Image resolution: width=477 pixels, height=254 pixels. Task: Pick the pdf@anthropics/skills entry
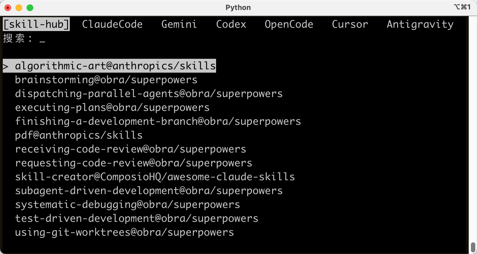point(79,135)
